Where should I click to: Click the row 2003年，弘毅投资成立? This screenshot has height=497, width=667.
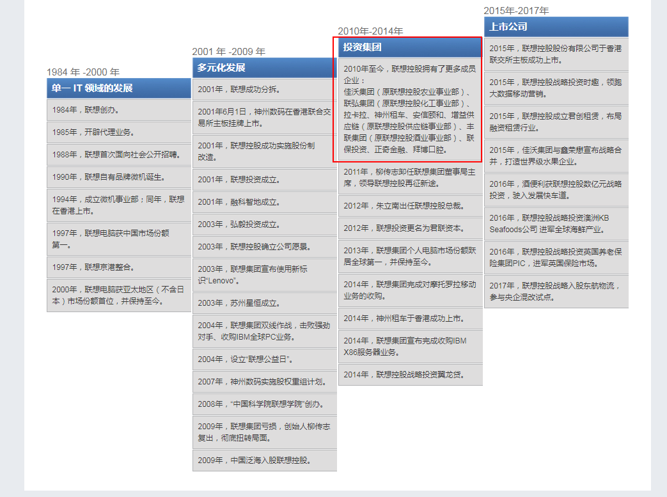(265, 225)
